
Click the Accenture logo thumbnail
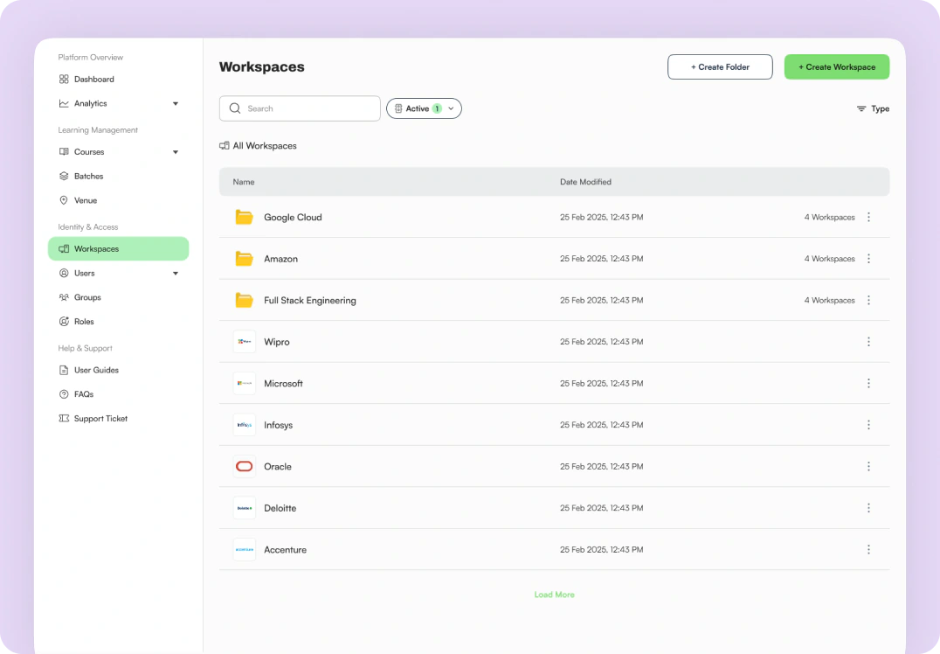pos(244,550)
